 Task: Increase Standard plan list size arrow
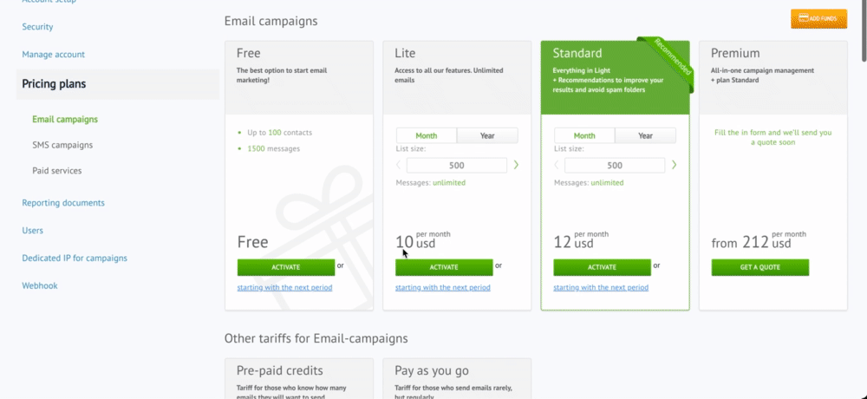tap(674, 165)
